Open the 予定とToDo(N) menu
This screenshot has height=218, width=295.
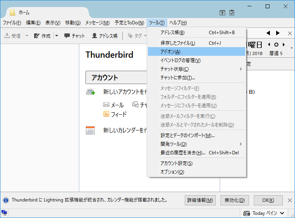[x=129, y=23]
